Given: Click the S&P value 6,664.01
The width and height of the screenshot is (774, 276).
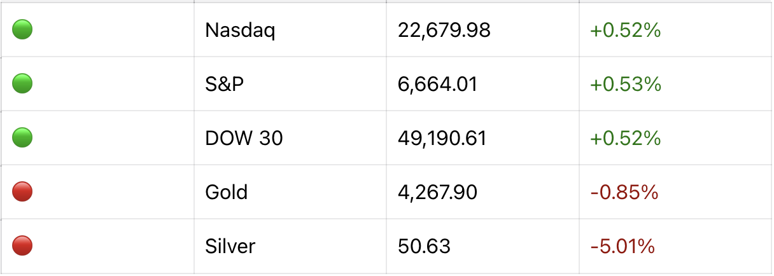Looking at the screenshot, I should coord(437,84).
